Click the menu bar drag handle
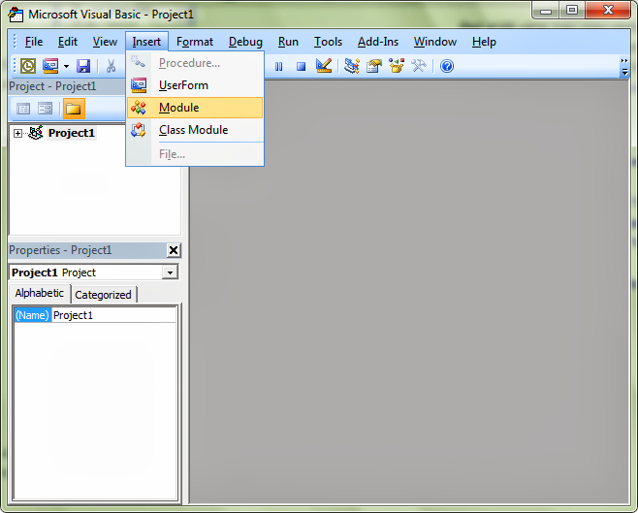Screen dimensions: 638x513 coord(15,42)
